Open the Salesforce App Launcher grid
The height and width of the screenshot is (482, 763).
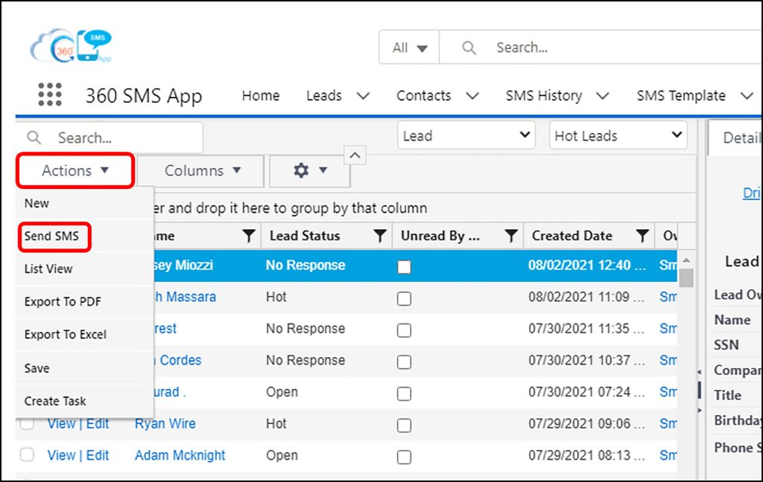pyautogui.click(x=48, y=95)
